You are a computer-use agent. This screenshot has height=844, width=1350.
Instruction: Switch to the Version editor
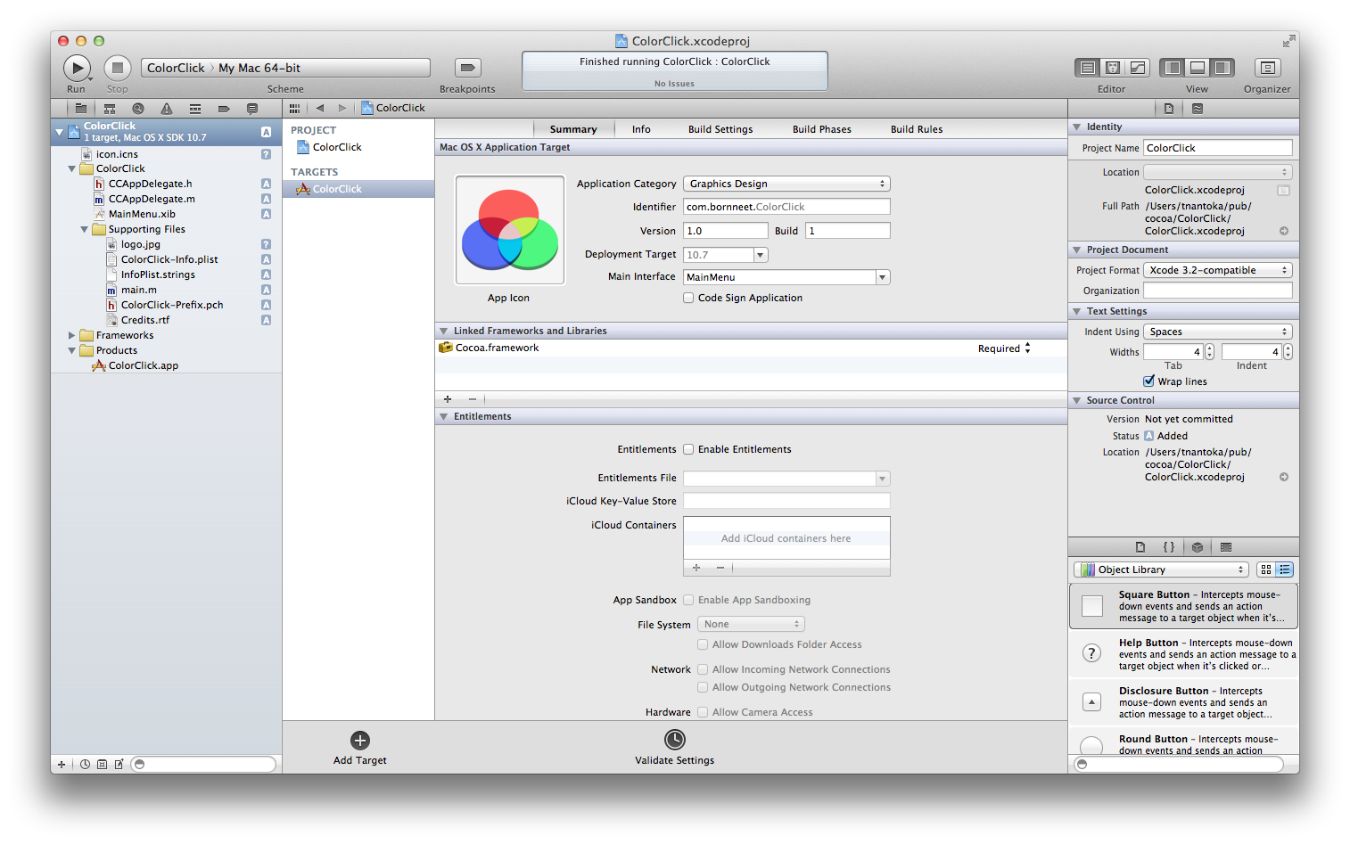(x=1138, y=68)
